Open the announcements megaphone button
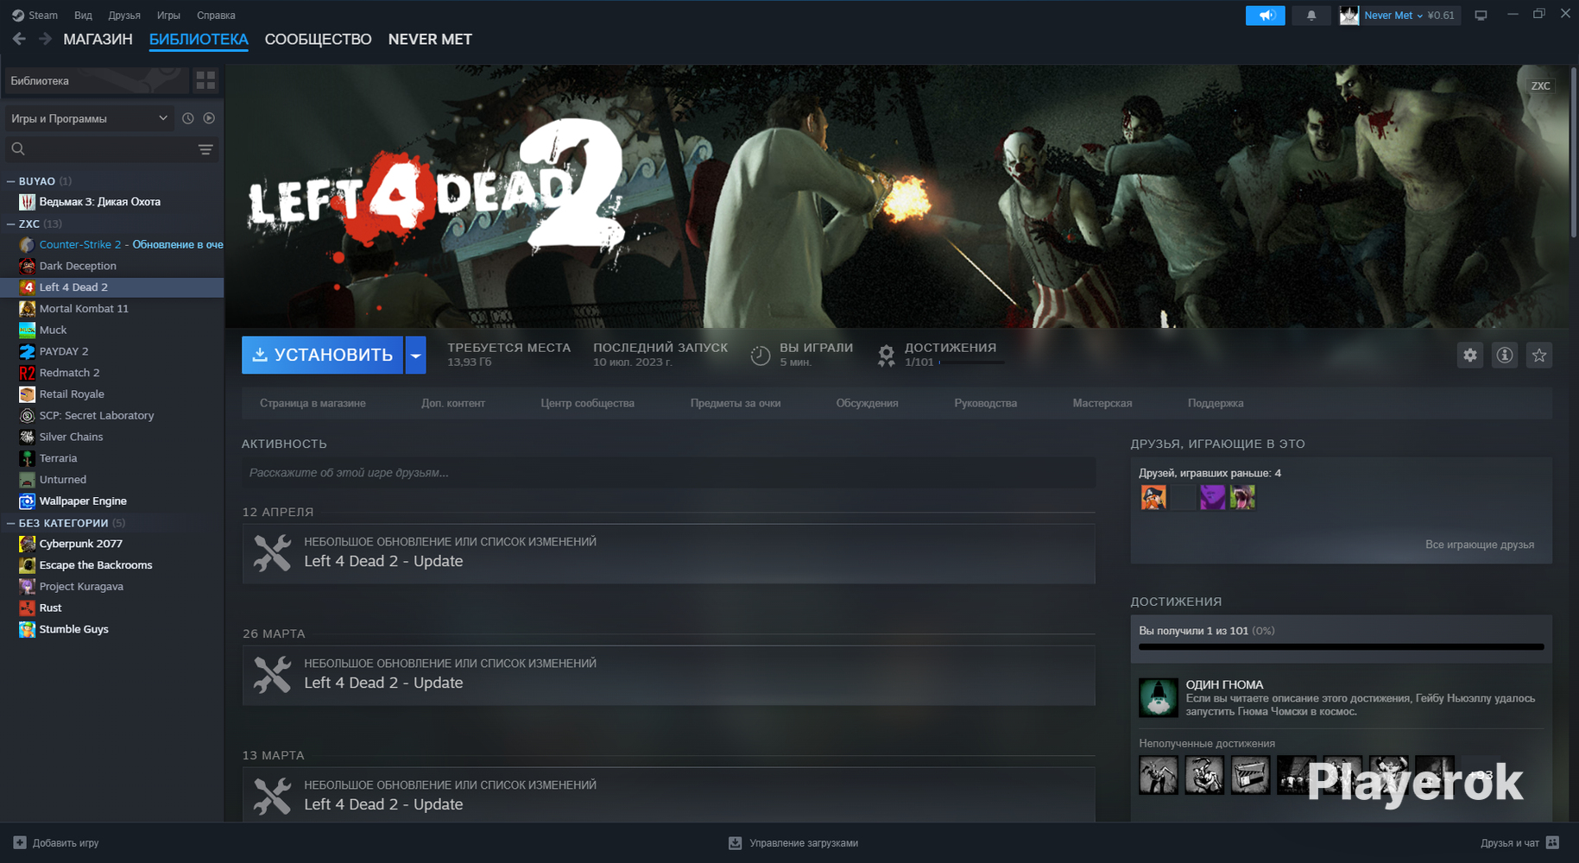1579x863 pixels. tap(1266, 16)
